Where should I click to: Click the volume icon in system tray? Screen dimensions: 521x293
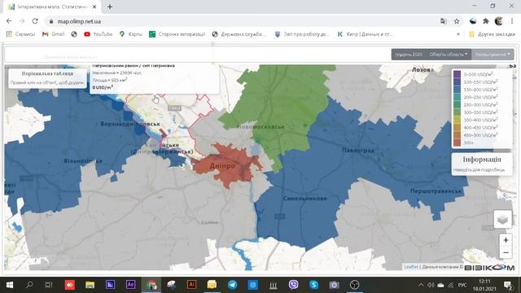431,285
